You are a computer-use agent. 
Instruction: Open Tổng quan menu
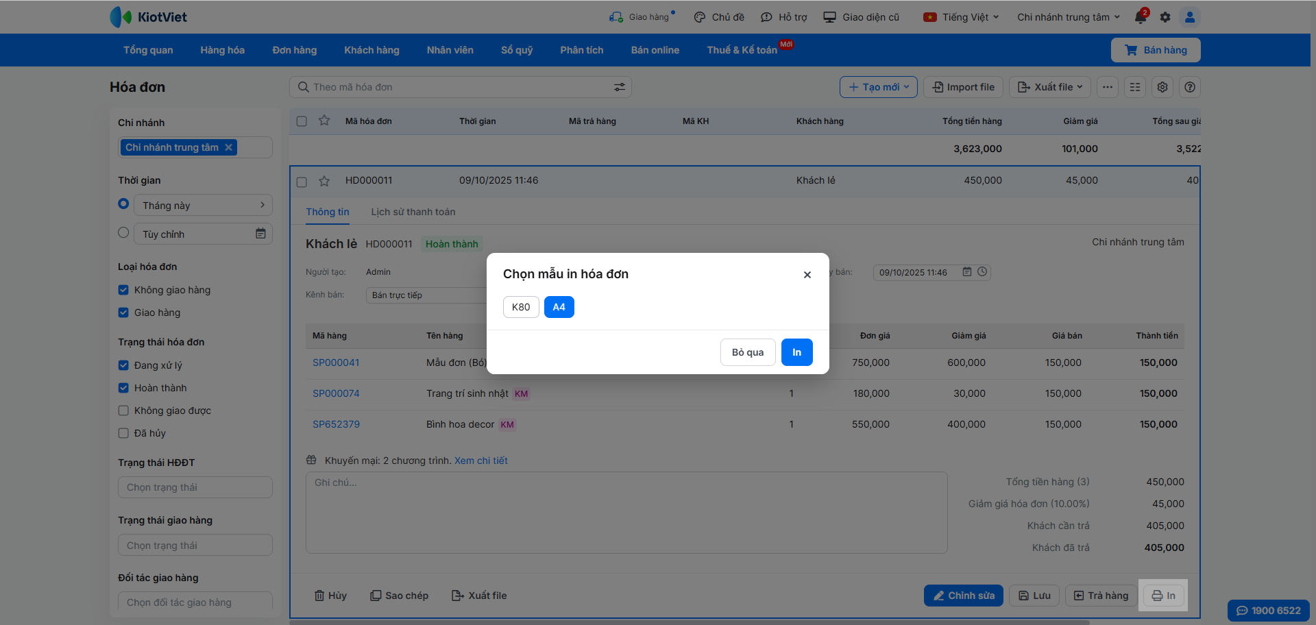coord(148,50)
